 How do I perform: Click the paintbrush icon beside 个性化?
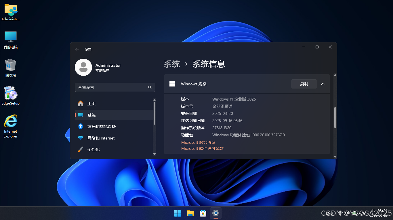click(x=81, y=149)
